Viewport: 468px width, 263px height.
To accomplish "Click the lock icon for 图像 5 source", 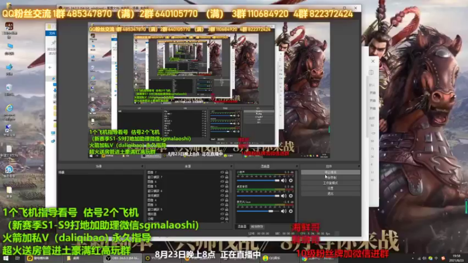I will (x=227, y=186).
